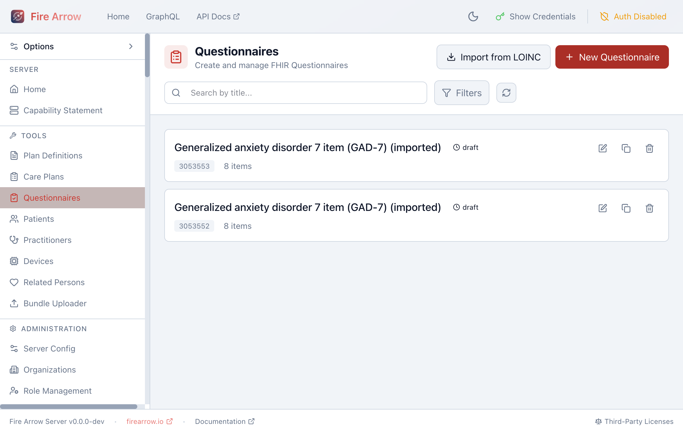
Task: Open Patients in the sidebar
Action: (x=39, y=219)
